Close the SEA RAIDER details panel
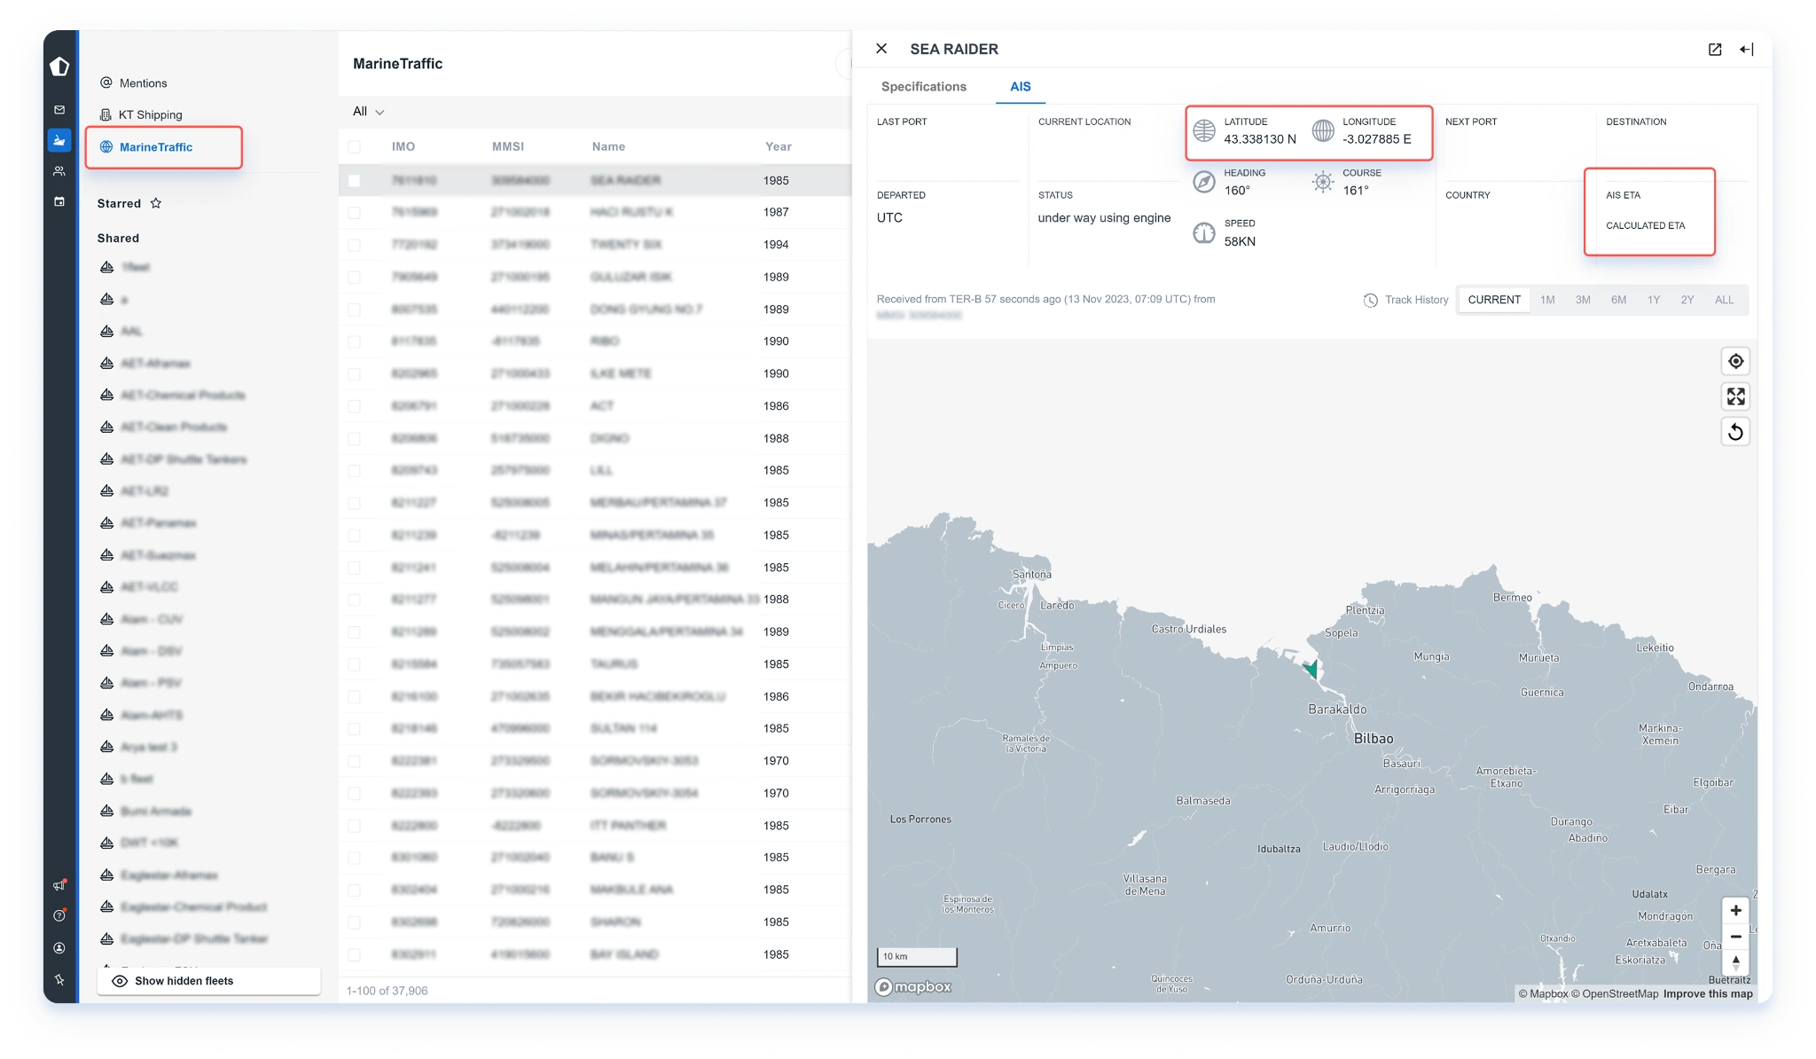1816x1059 pixels. pyautogui.click(x=881, y=49)
